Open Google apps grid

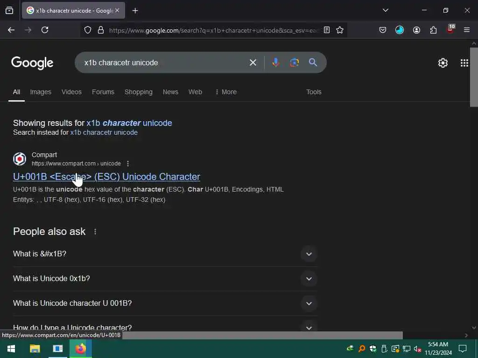coord(464,63)
